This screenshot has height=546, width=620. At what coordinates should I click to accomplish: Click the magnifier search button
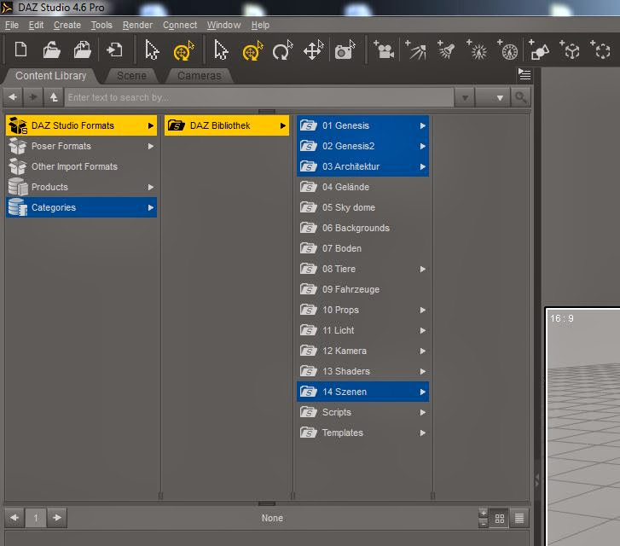(520, 97)
